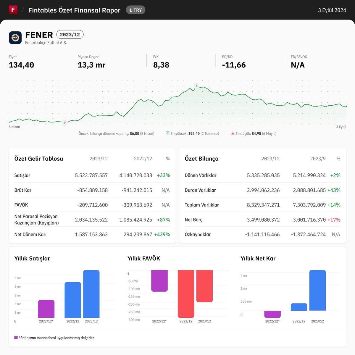Click the Yıllık Satışlar chart title

(x=32, y=258)
